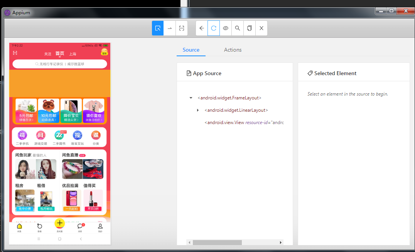The height and width of the screenshot is (252, 415).
Task: Switch to the Source tab
Action: click(191, 50)
